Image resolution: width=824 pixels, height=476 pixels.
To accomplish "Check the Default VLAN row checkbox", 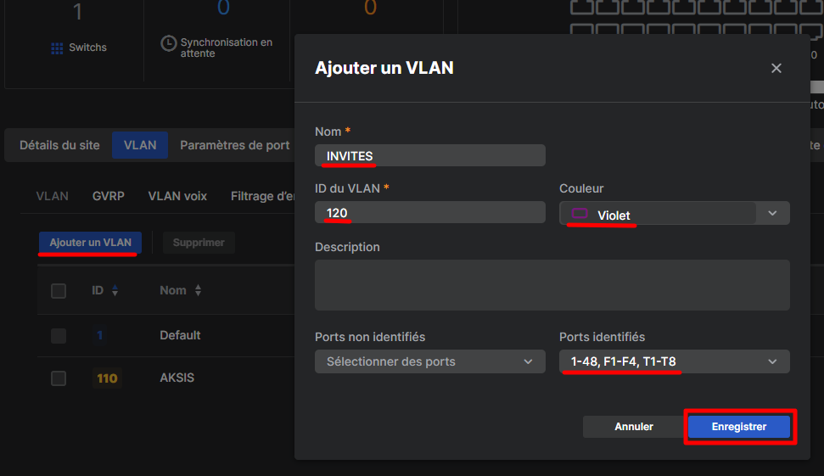I will 59,336.
